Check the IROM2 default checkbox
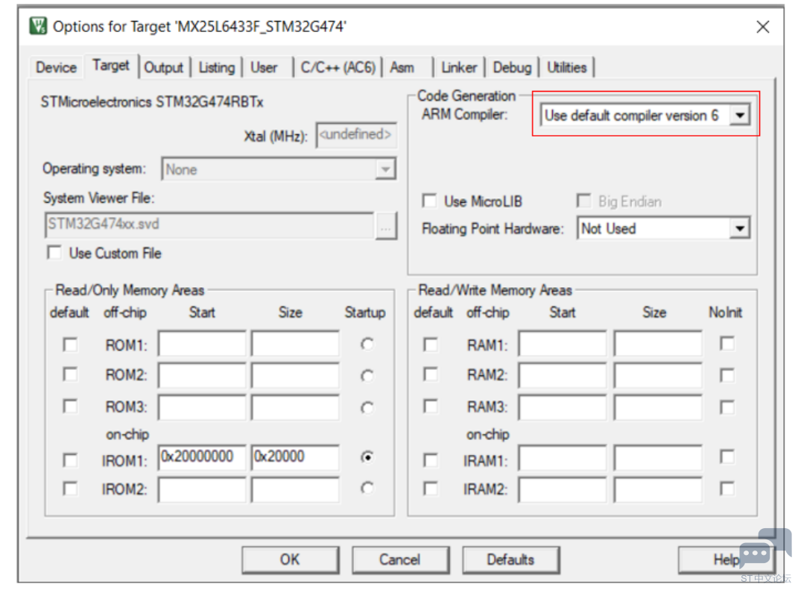 coord(70,489)
